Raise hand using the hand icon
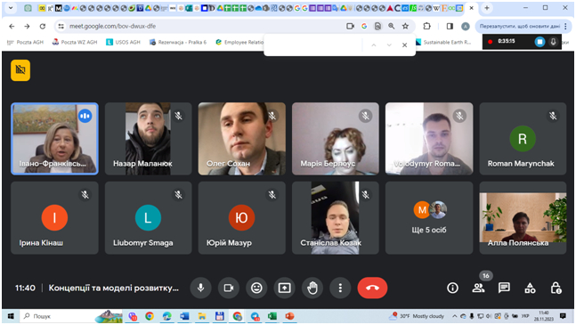 click(x=312, y=288)
